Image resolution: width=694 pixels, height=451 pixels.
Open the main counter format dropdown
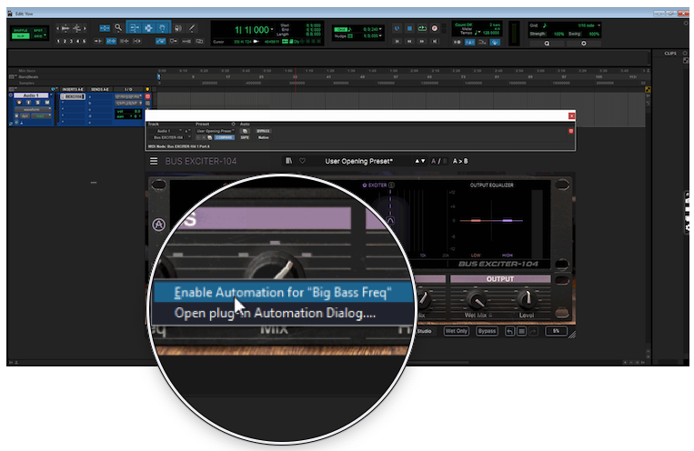[272, 29]
